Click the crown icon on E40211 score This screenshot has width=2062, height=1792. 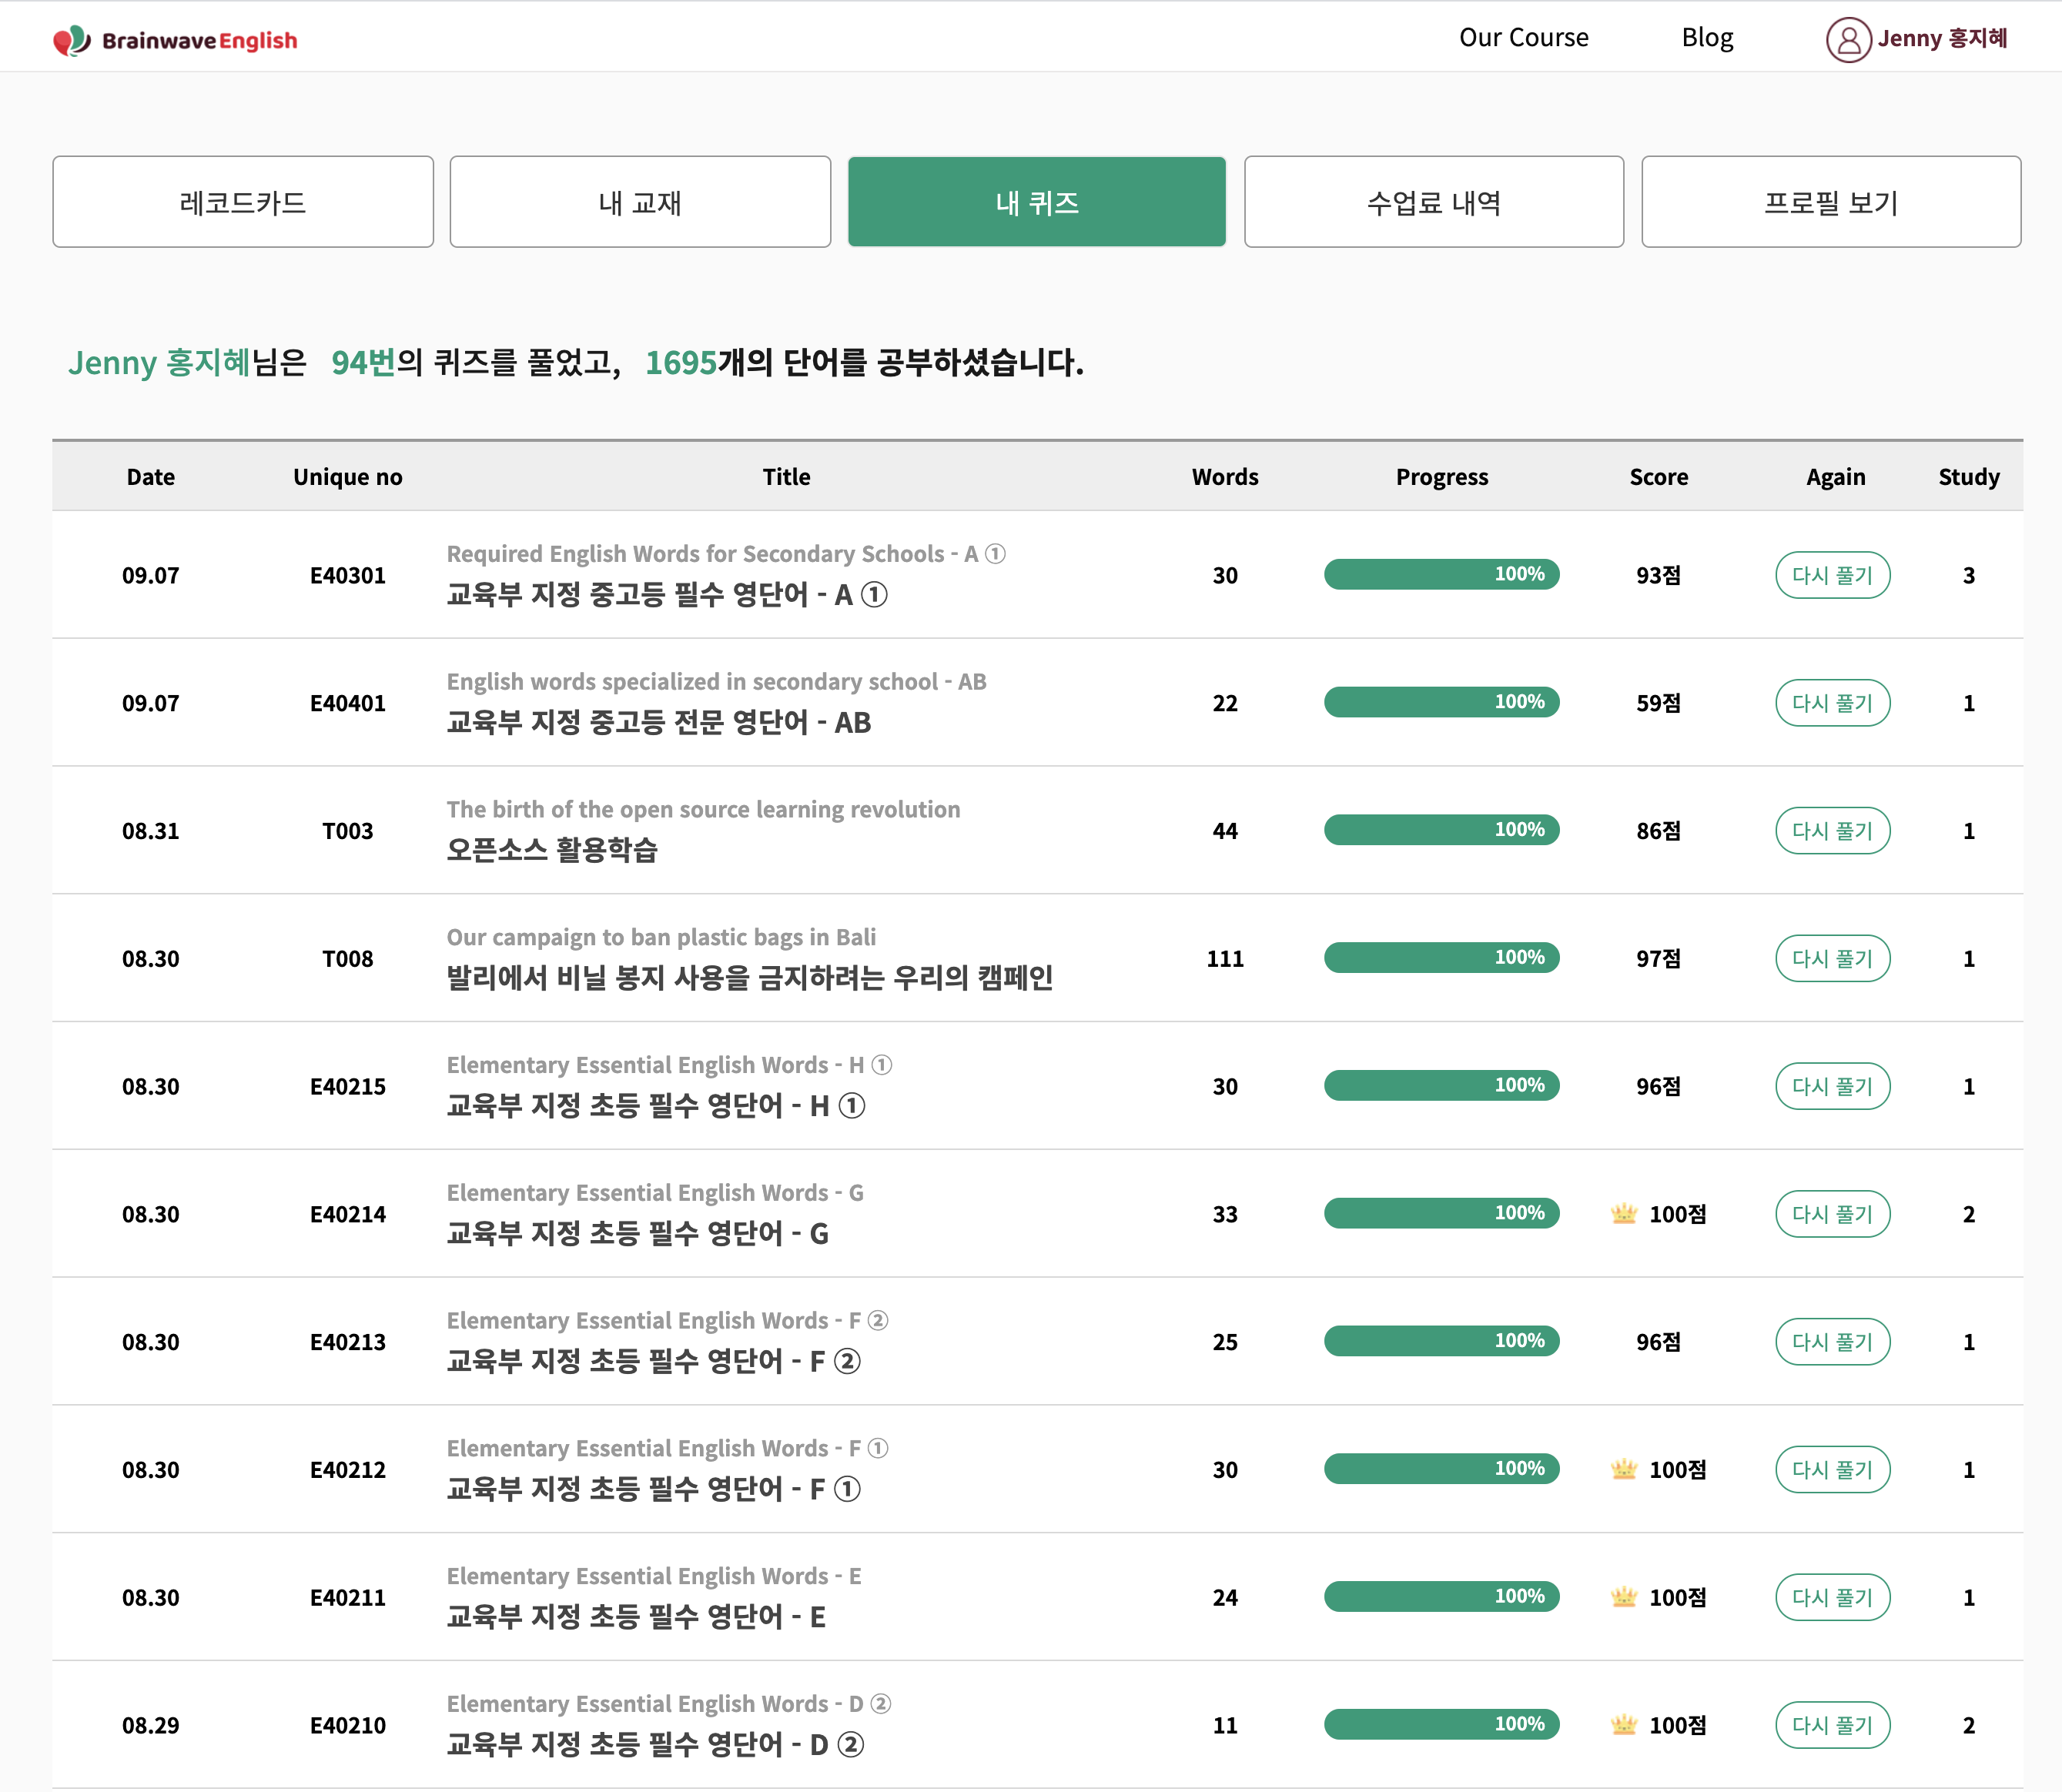tap(1624, 1597)
